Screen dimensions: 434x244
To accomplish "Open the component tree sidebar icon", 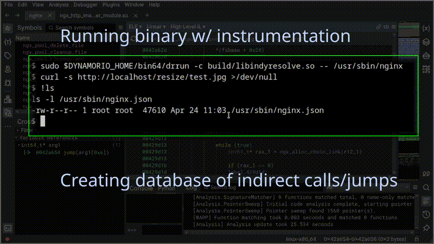I will (x=8, y=99).
